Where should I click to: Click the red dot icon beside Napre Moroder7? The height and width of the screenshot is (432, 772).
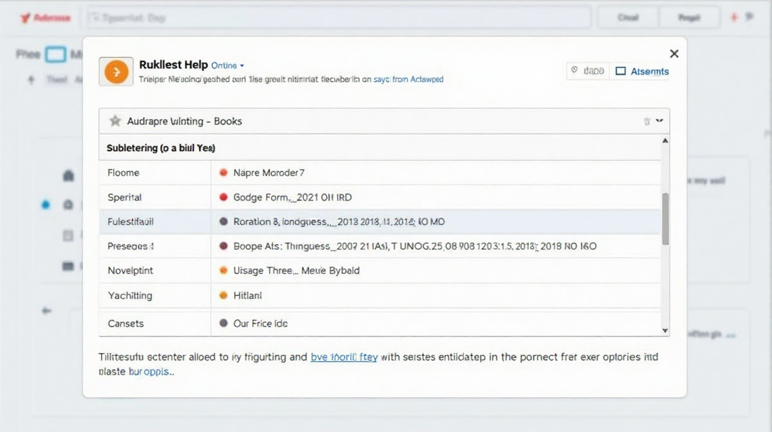[223, 173]
